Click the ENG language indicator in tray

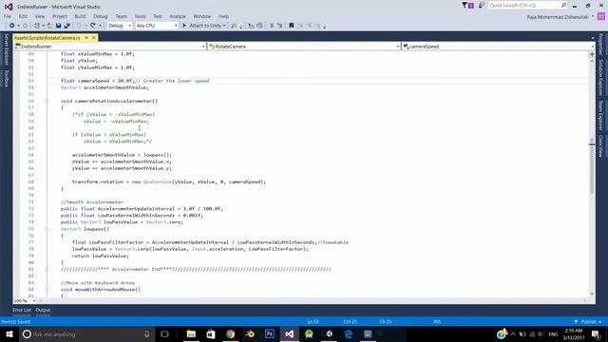[553, 333]
